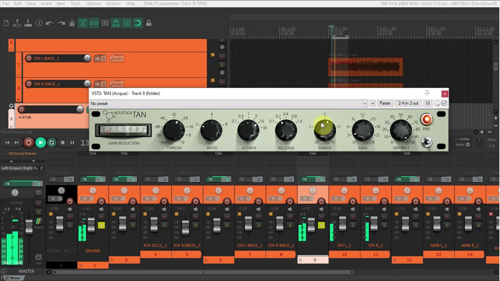Click the New Project toolbar icon
The width and height of the screenshot is (500, 281).
click(x=6, y=23)
